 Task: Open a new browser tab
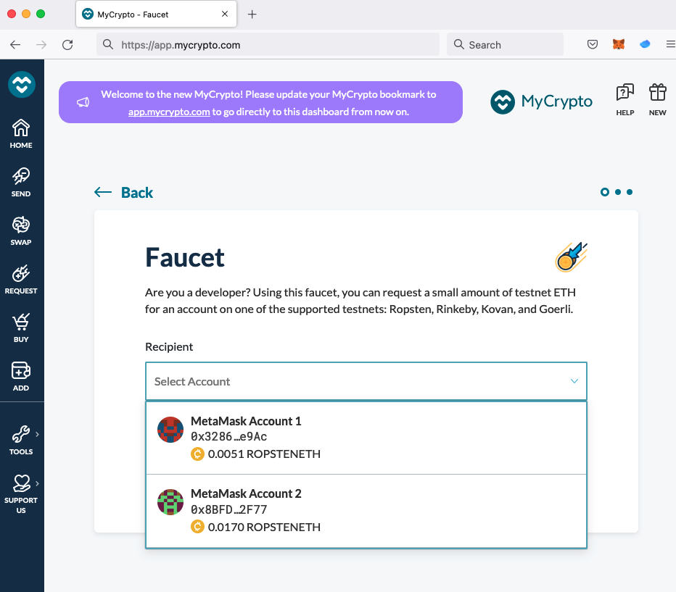252,14
